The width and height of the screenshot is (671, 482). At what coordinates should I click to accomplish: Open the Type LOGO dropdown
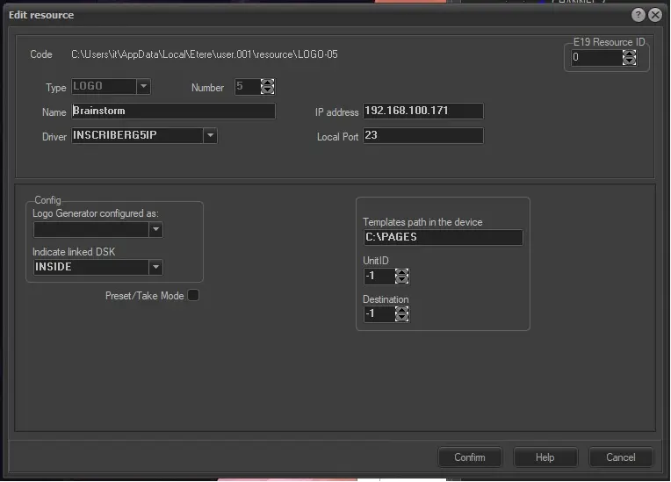[x=143, y=87]
